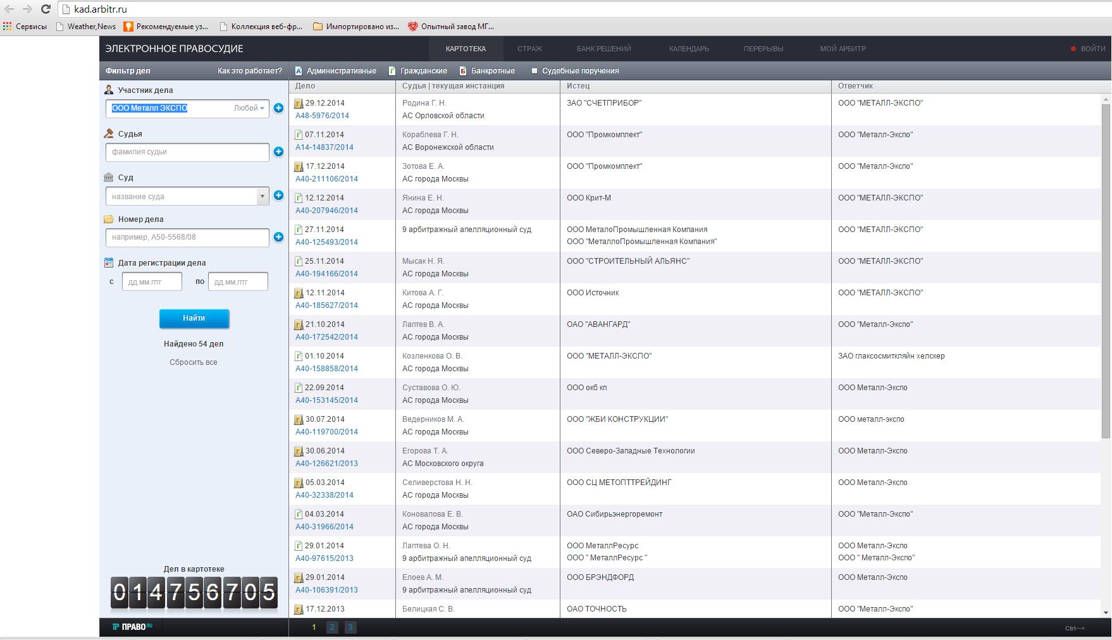Viewport: 1112px width, 640px height.
Task: Click the Найти search button
Action: click(x=194, y=318)
